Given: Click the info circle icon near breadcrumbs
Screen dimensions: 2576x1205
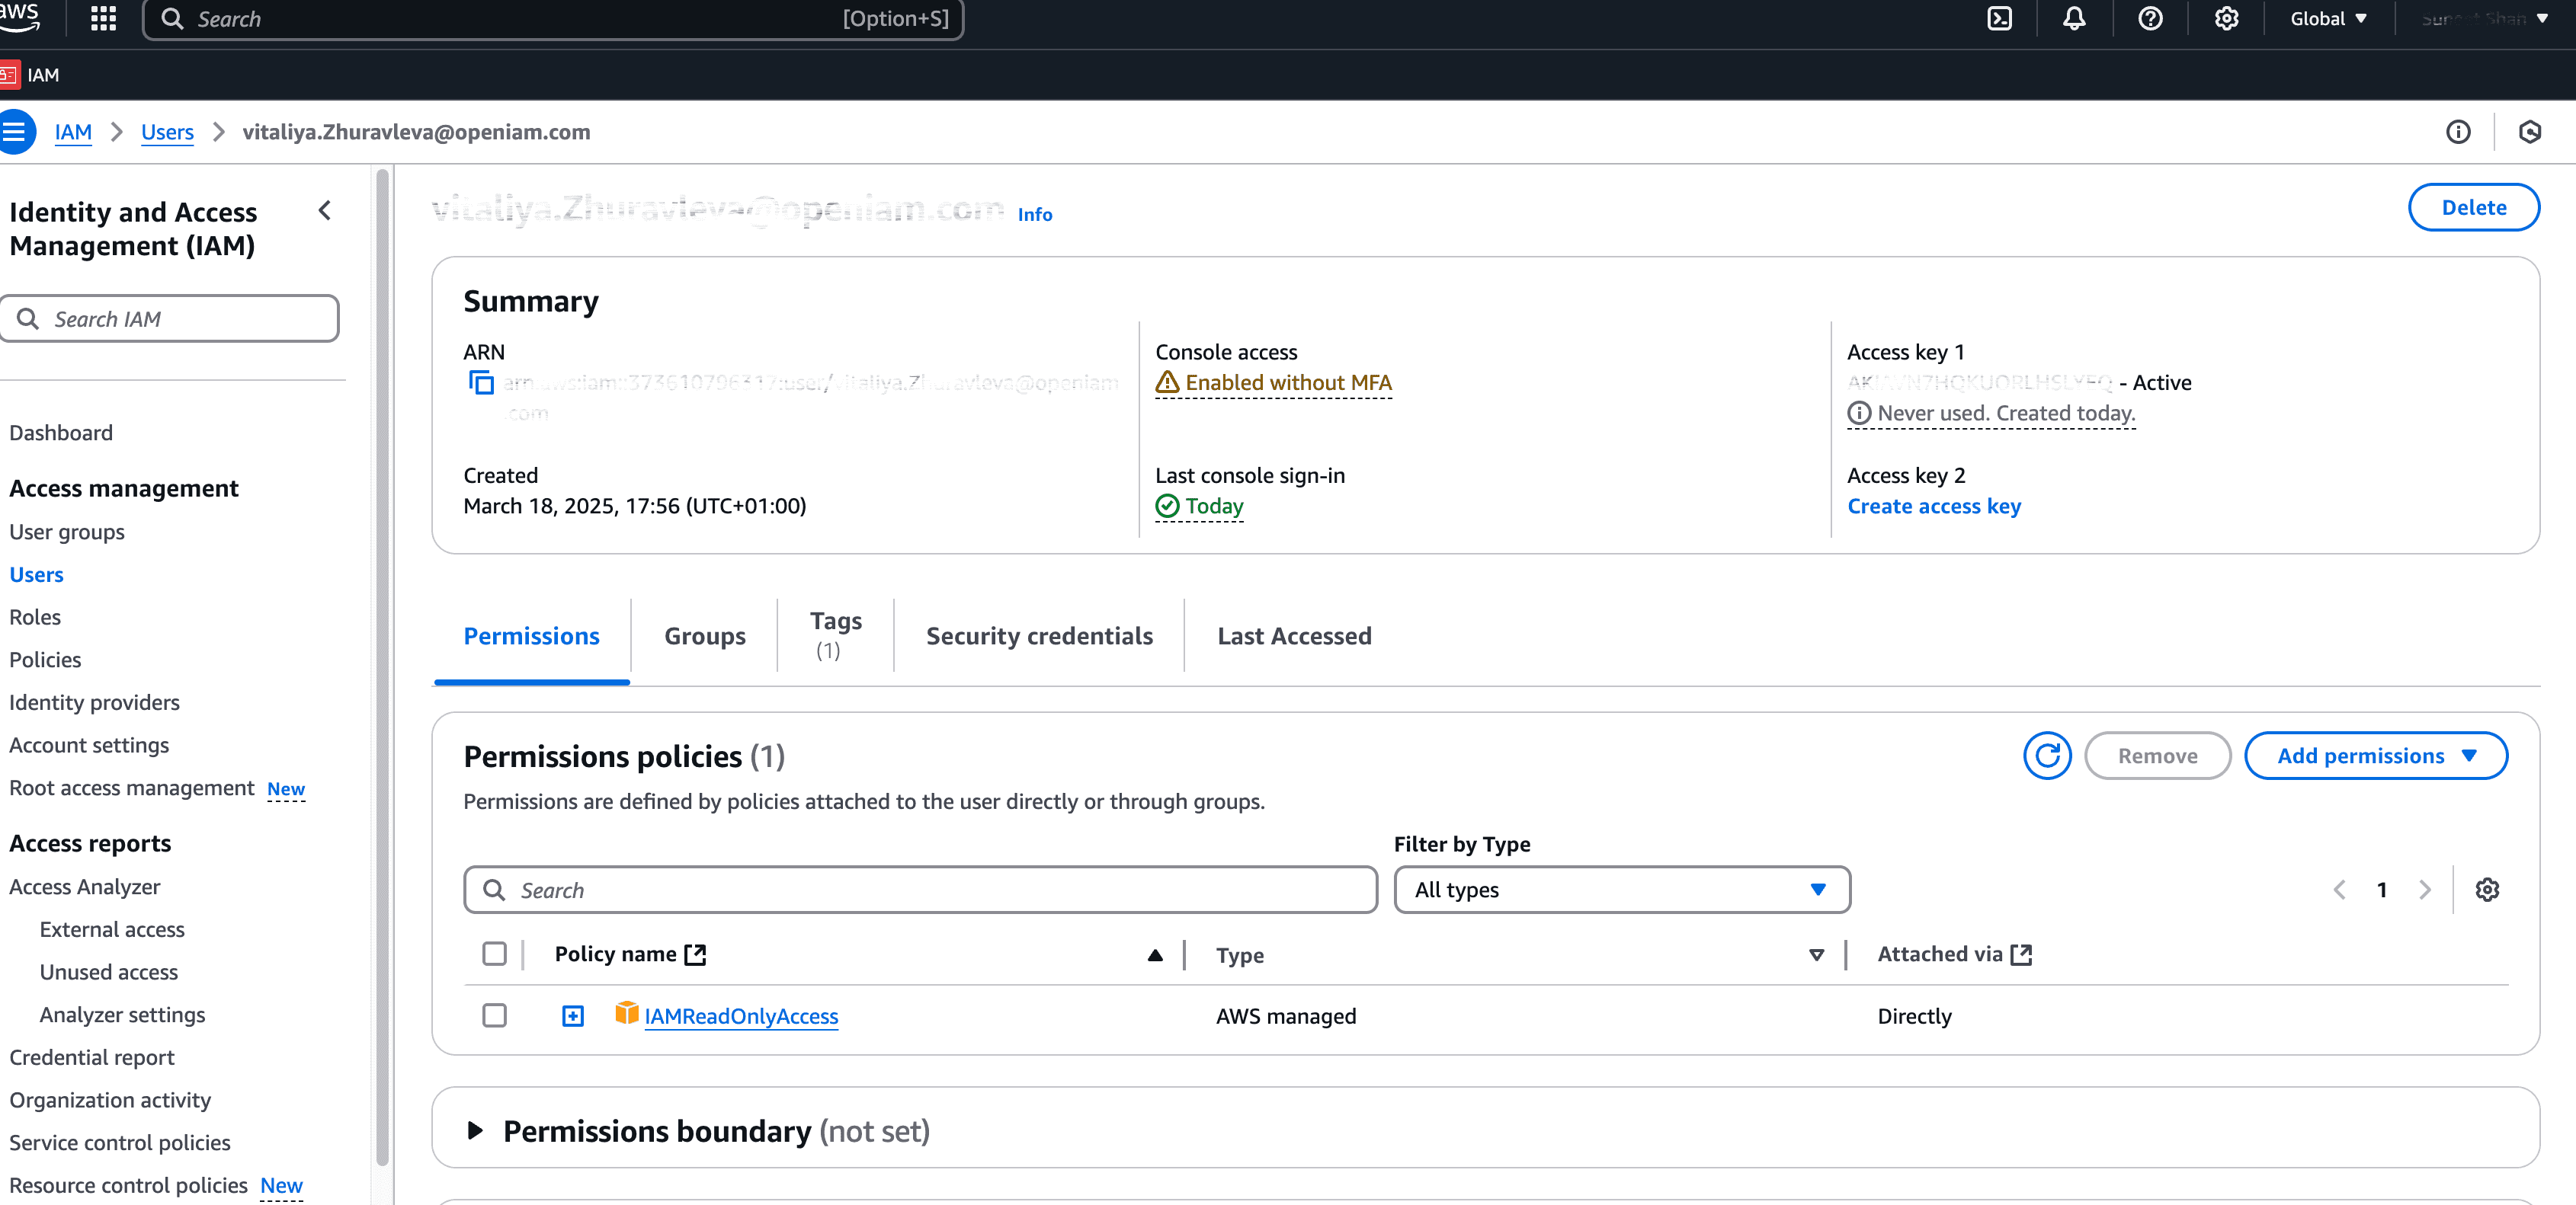Looking at the screenshot, I should pos(2458,132).
